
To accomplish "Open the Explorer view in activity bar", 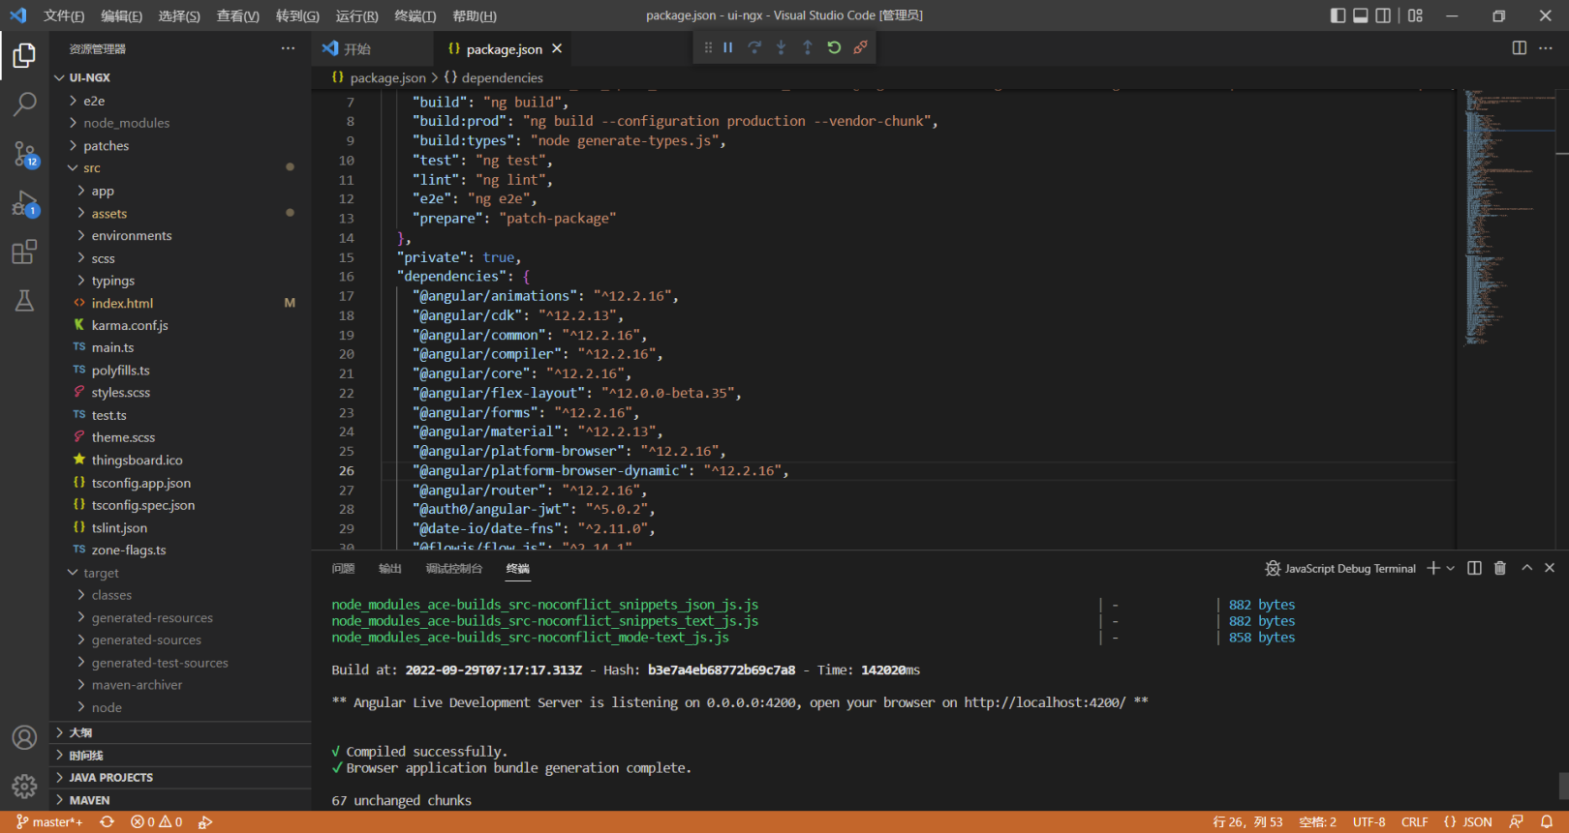I will pos(24,56).
